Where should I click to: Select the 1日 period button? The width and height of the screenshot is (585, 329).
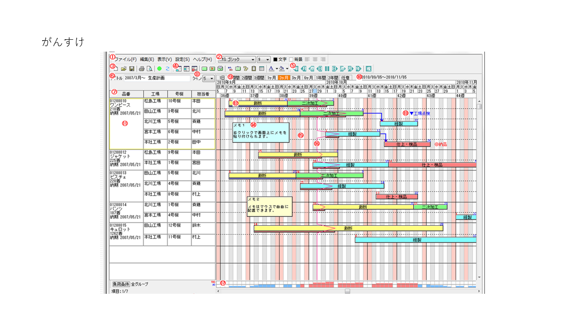click(222, 77)
